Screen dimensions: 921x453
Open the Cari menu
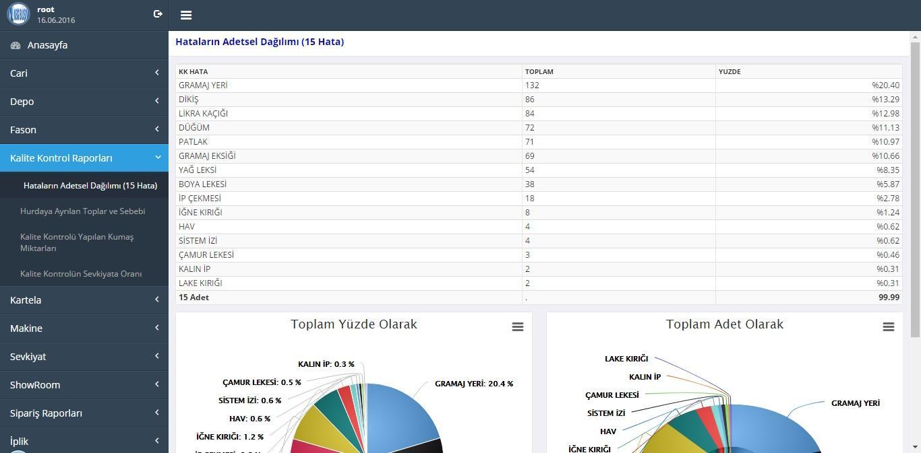point(84,73)
